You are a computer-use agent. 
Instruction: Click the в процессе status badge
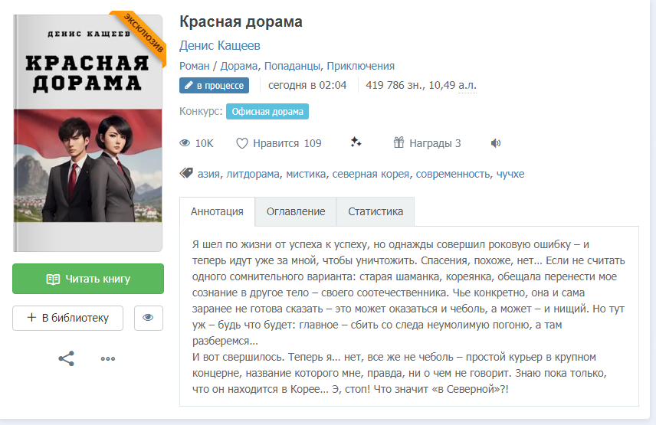(x=215, y=85)
